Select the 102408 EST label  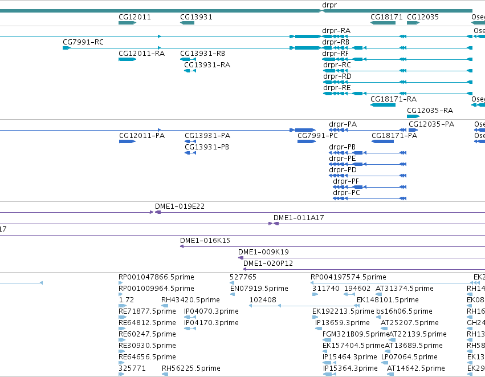(263, 300)
